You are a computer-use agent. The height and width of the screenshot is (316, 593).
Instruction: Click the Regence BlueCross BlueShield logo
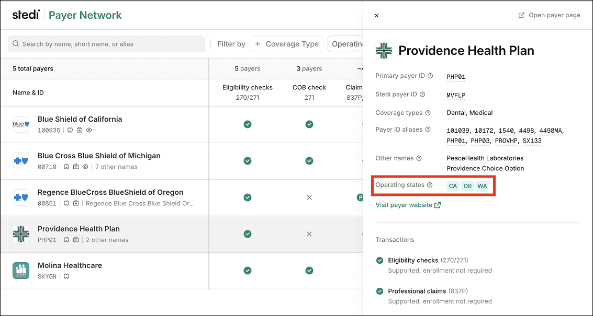[x=21, y=197]
